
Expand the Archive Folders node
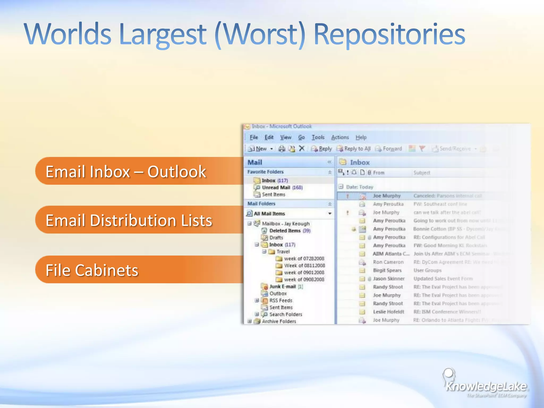(x=249, y=321)
